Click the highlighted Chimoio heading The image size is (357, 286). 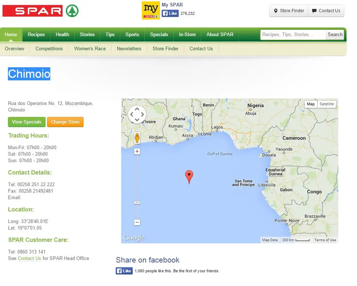[x=29, y=74]
